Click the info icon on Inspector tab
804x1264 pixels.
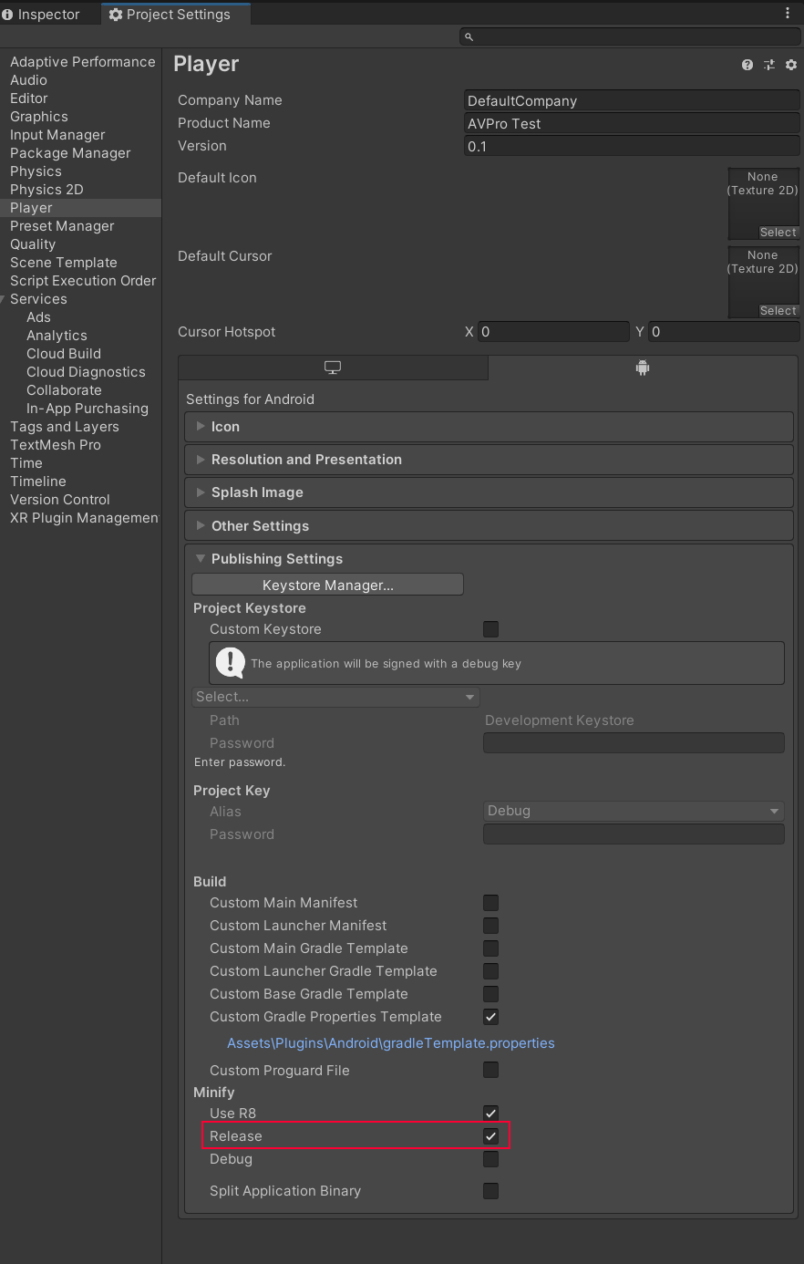pos(9,14)
